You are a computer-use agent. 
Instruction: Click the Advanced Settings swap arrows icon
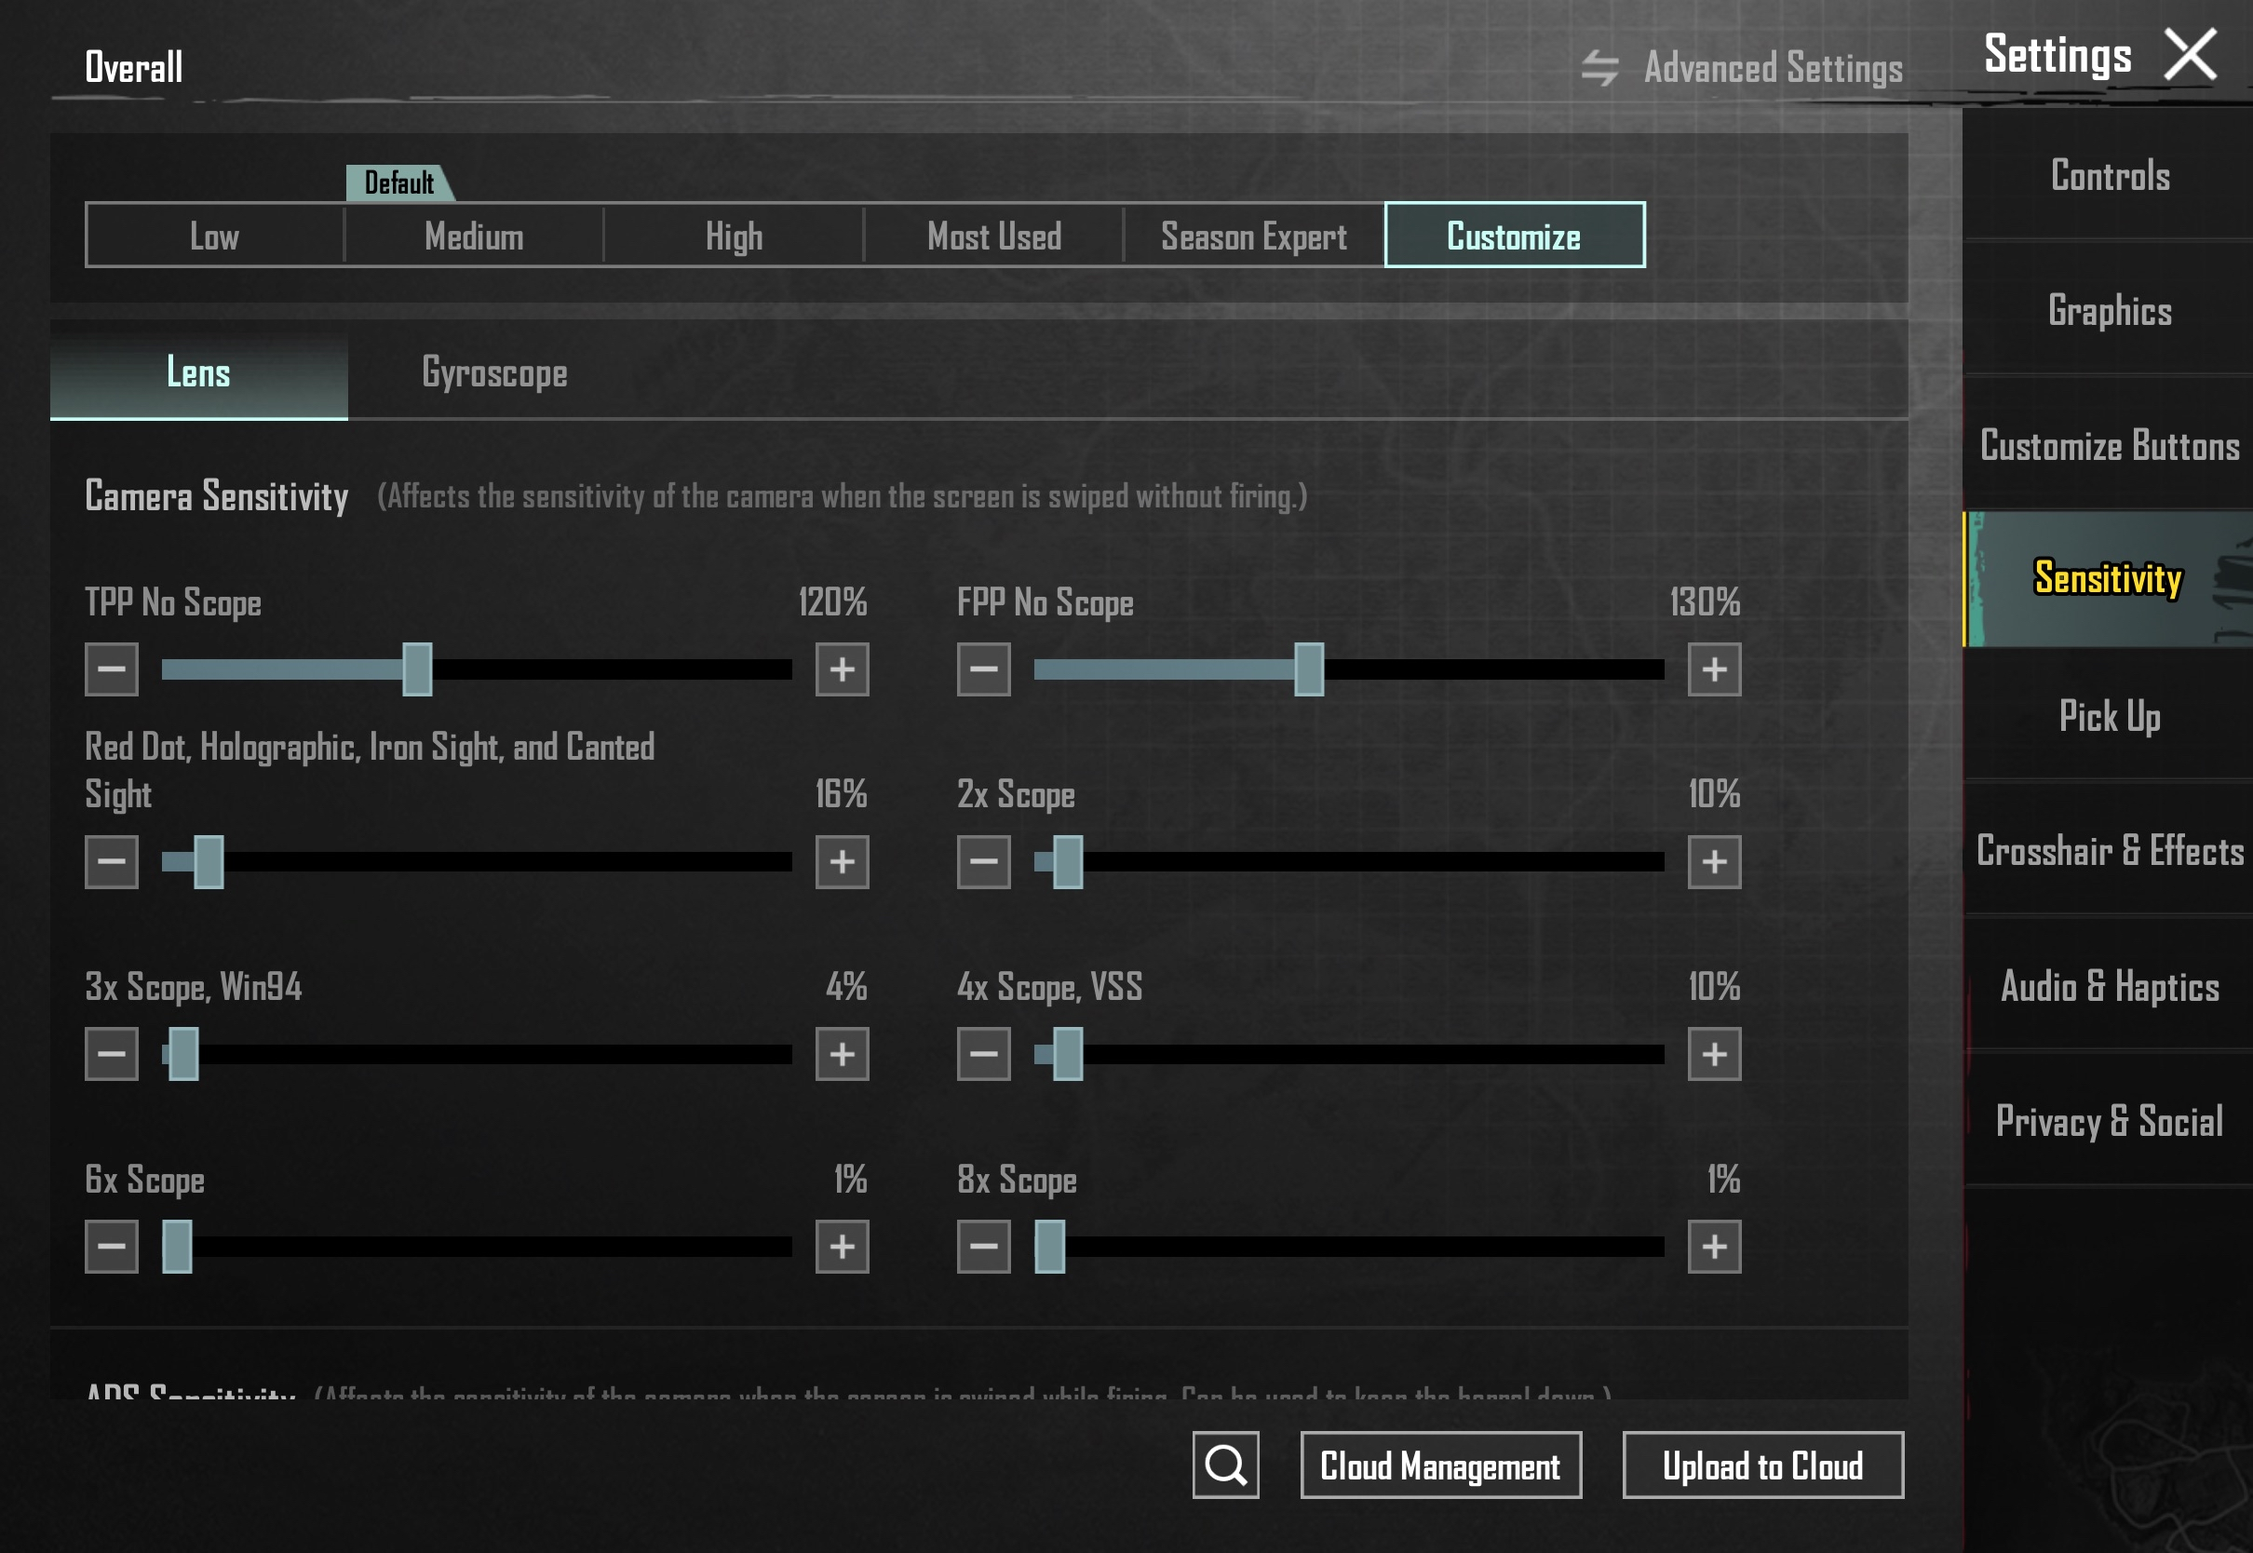(x=1599, y=68)
